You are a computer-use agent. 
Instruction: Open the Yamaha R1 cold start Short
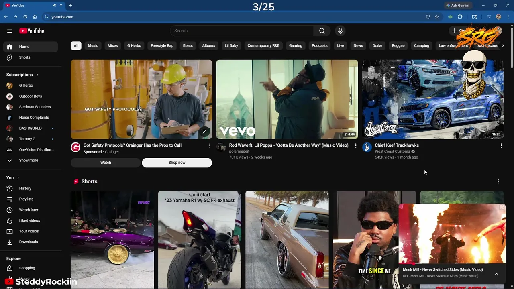tap(200, 240)
